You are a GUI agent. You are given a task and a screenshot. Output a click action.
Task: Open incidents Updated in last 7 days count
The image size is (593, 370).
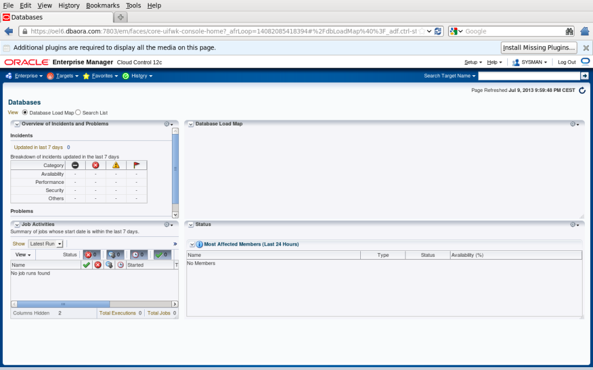point(68,147)
